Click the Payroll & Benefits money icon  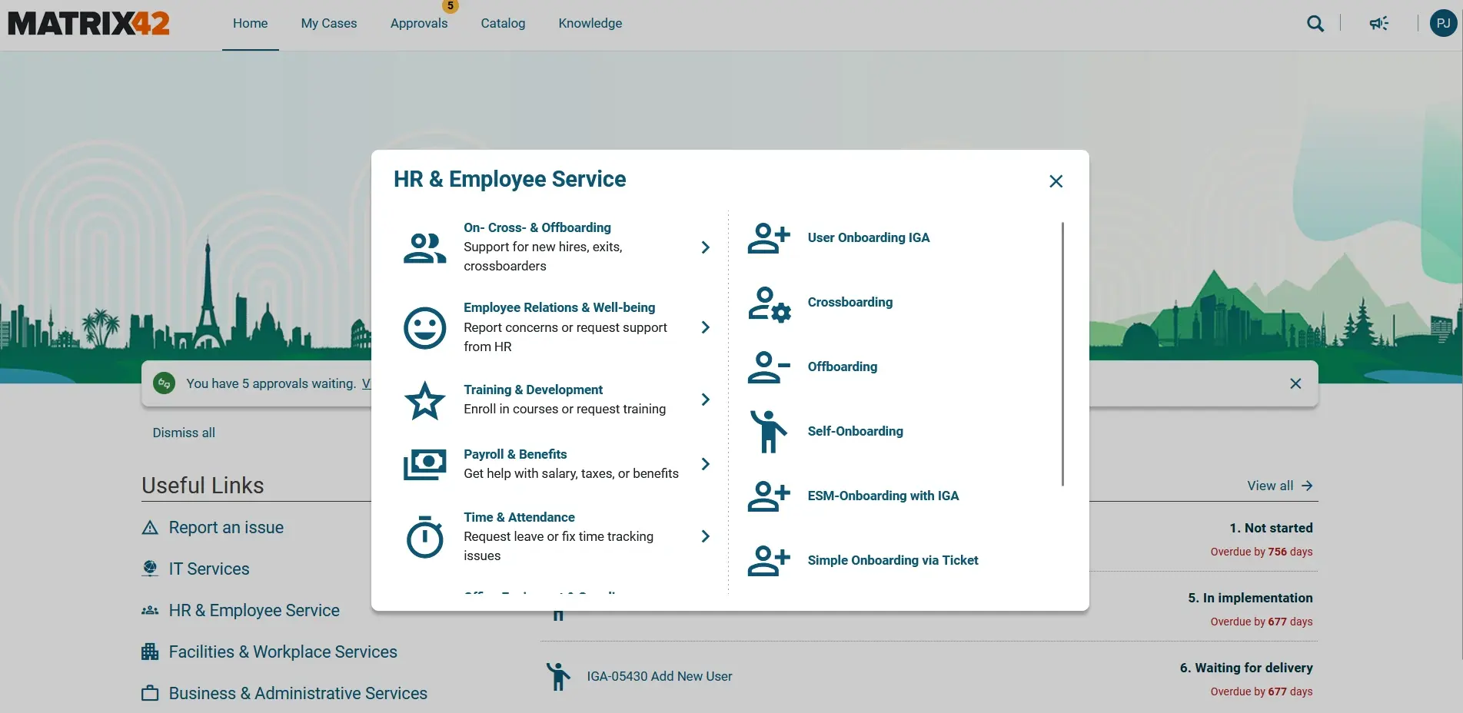tap(424, 464)
